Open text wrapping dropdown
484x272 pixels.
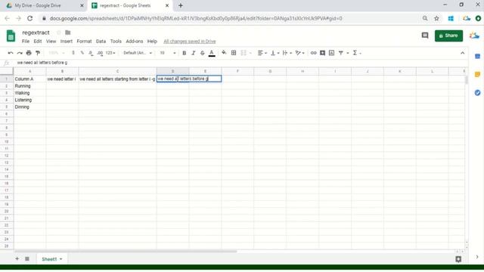[x=287, y=53]
